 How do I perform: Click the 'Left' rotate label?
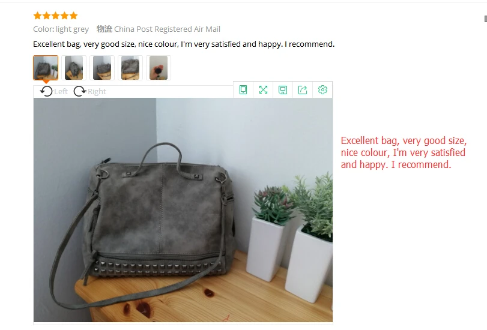(x=61, y=92)
